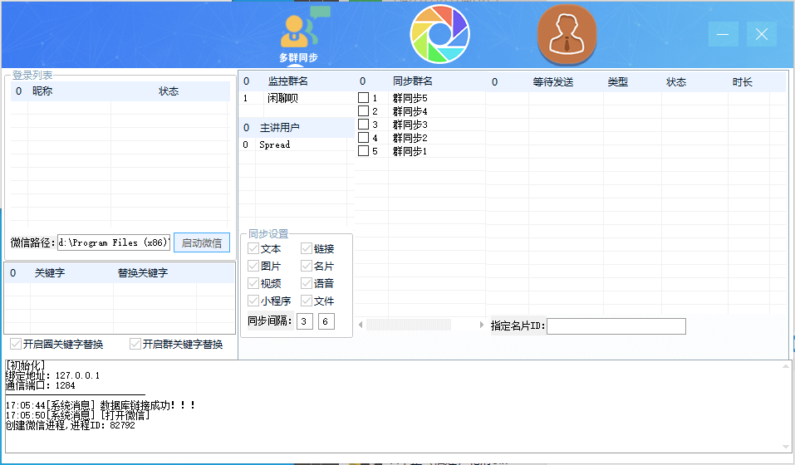Enable 开启圈关键字替换 checkbox
Viewport: 795px width, 465px height.
[x=16, y=344]
